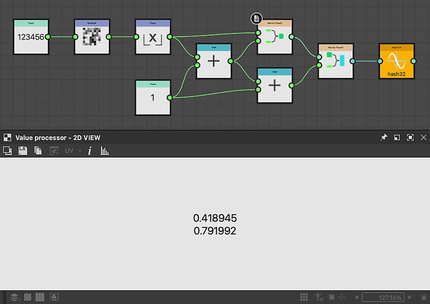Toggle the grid display icon in status bar
Screen dimensions: 430x304
(x=304, y=297)
